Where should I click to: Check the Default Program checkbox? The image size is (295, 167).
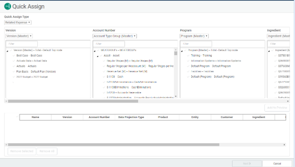tap(188, 66)
